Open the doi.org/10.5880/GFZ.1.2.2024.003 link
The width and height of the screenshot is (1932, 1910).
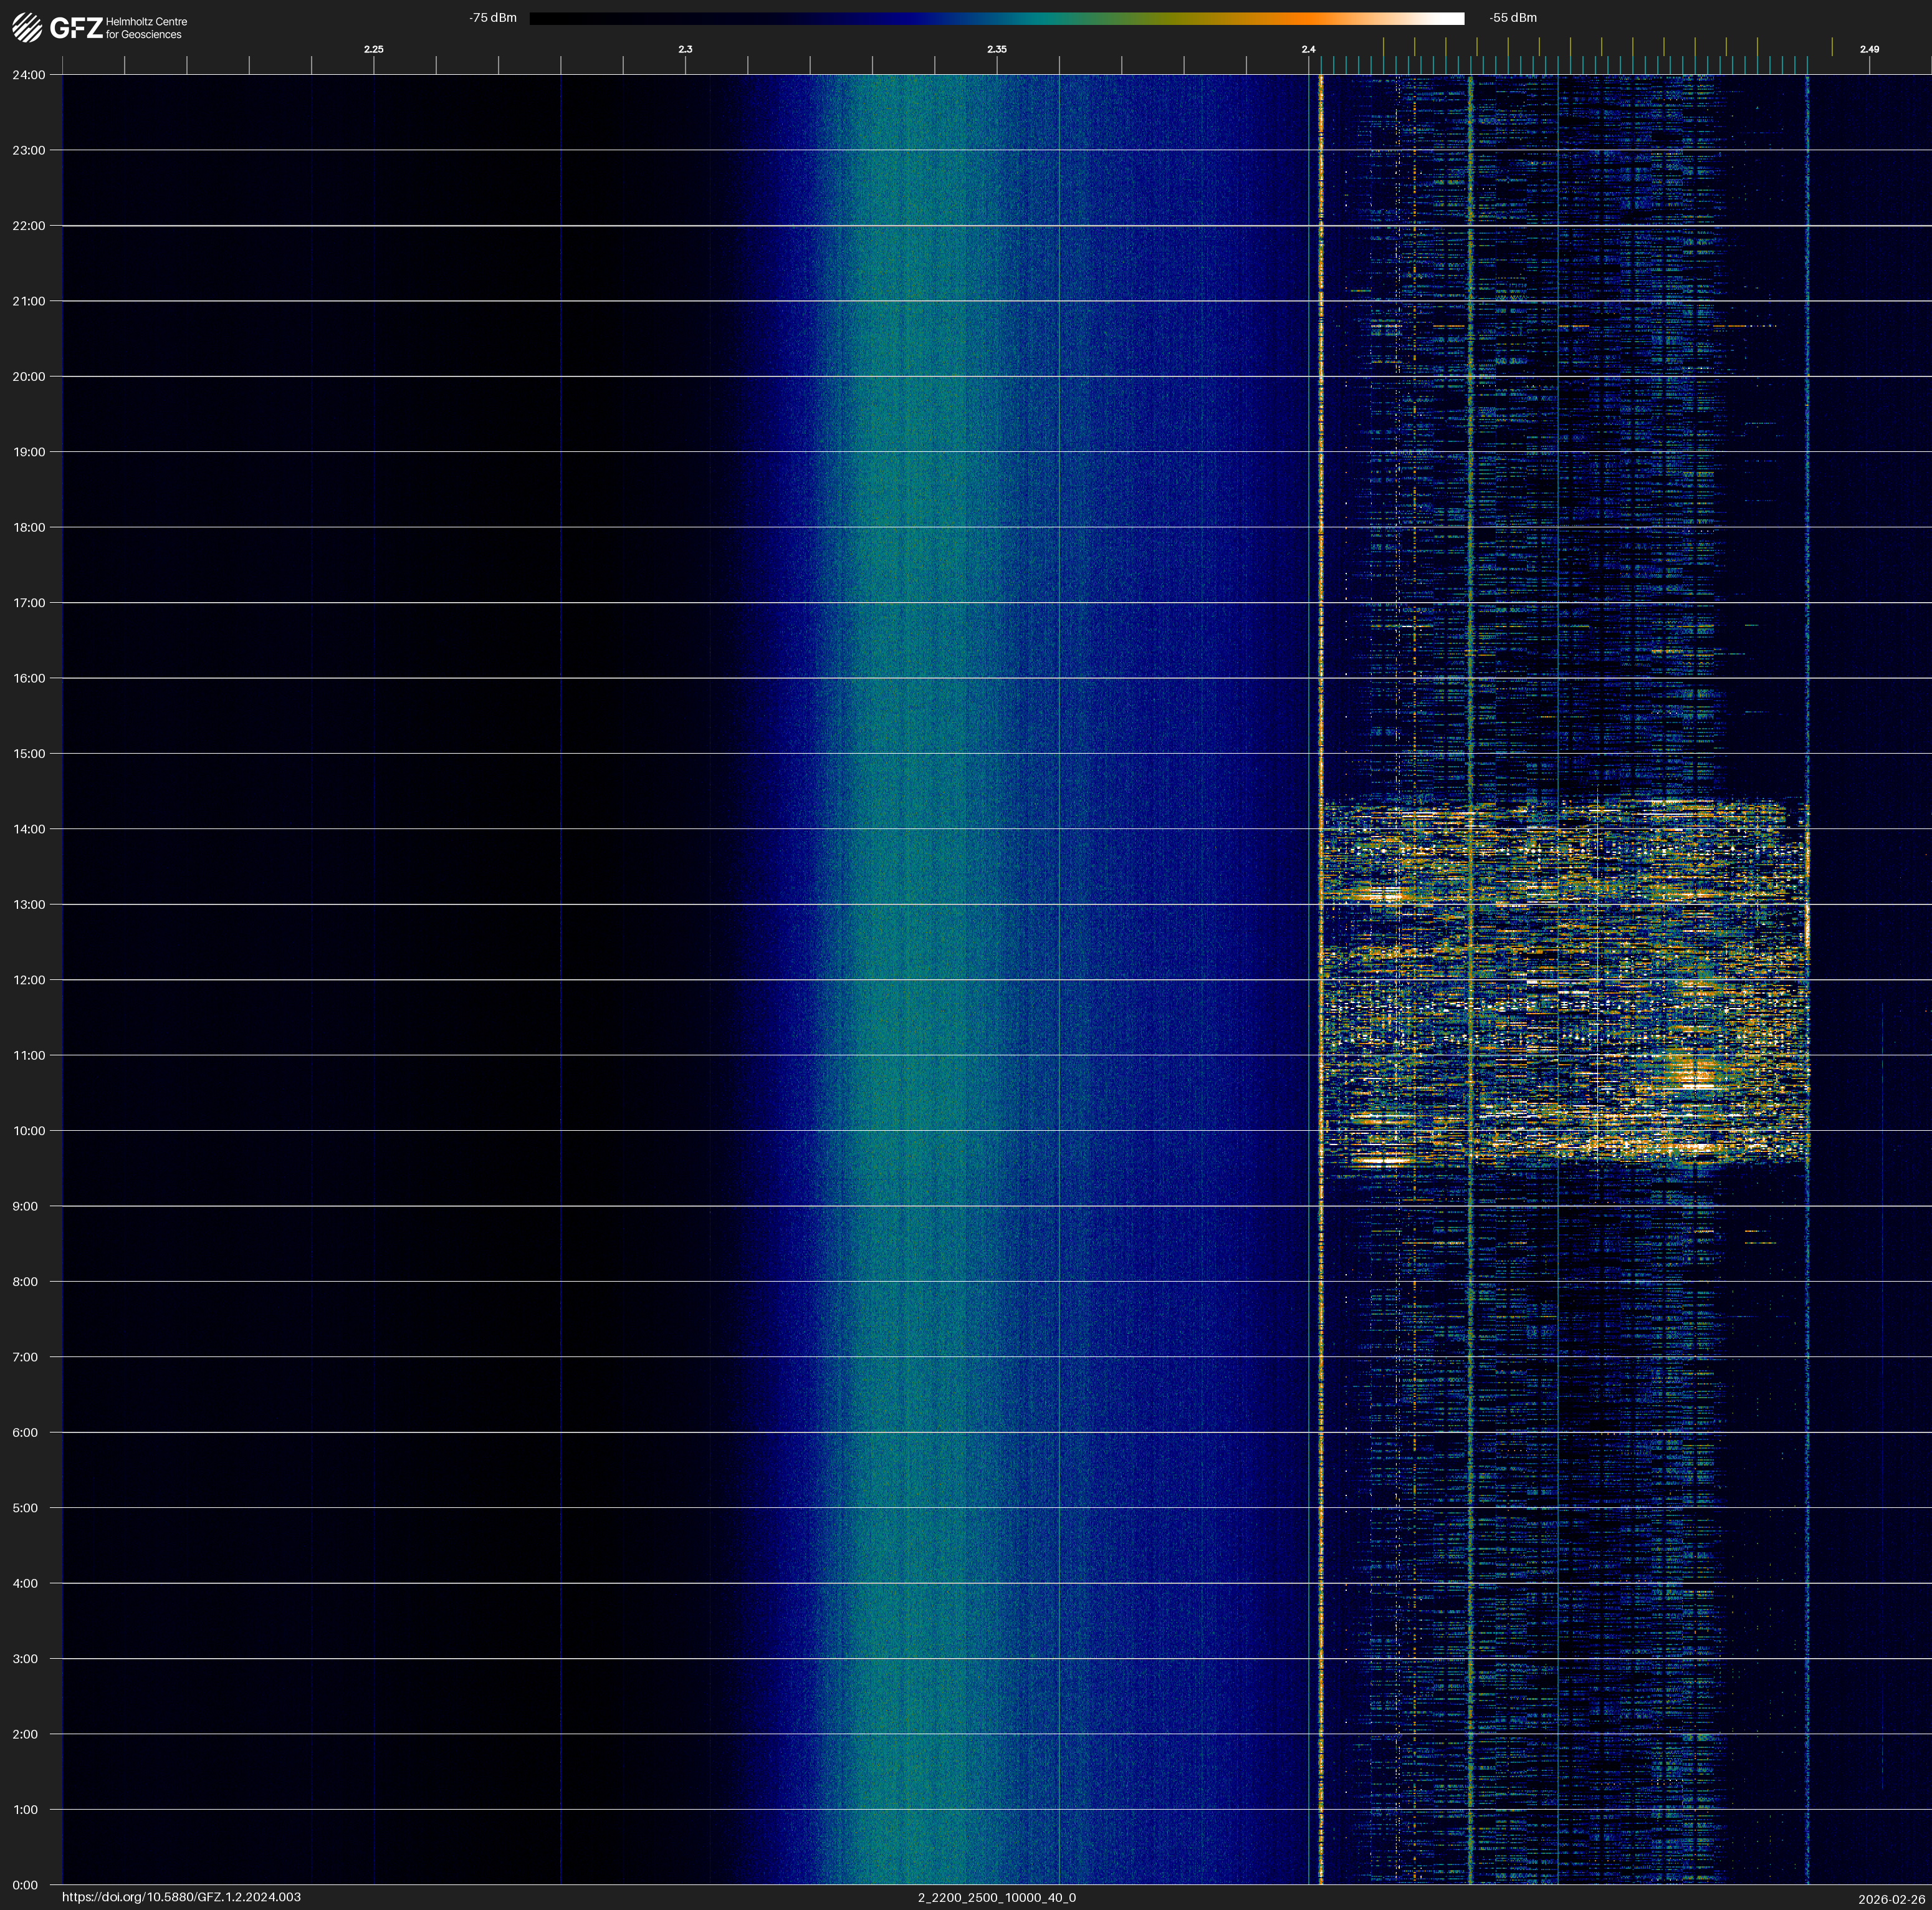[181, 1897]
